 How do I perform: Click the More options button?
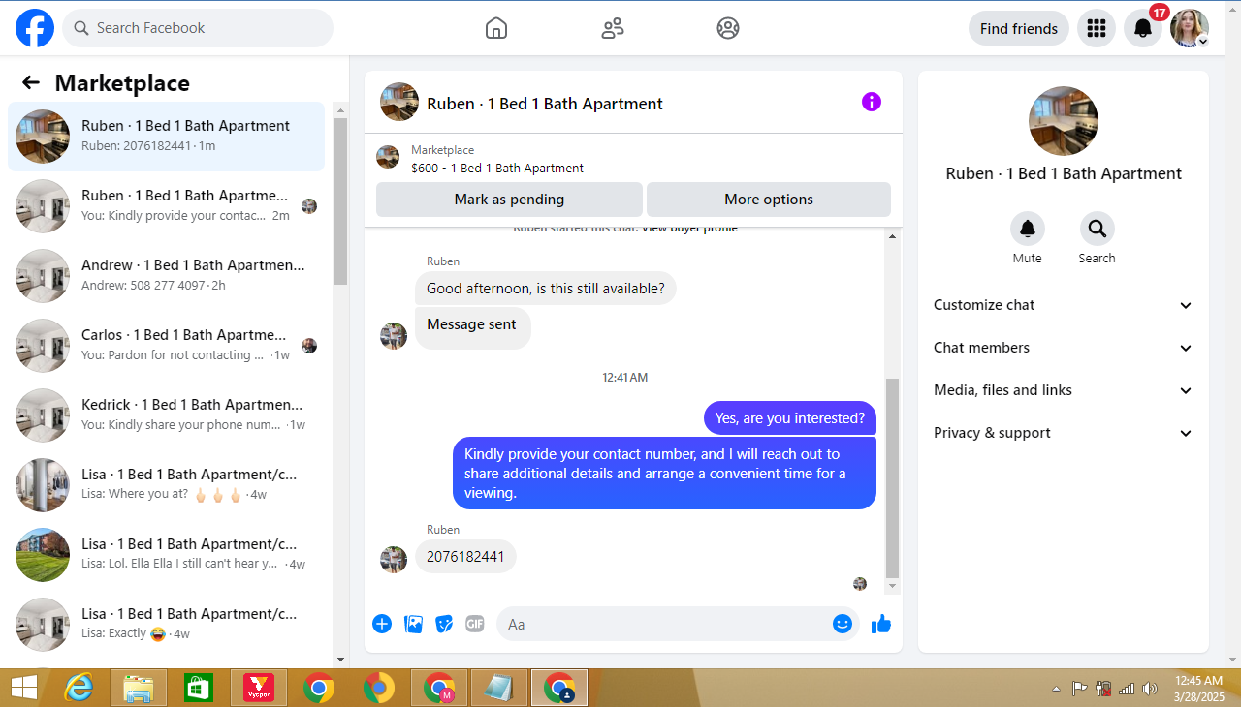coord(769,200)
